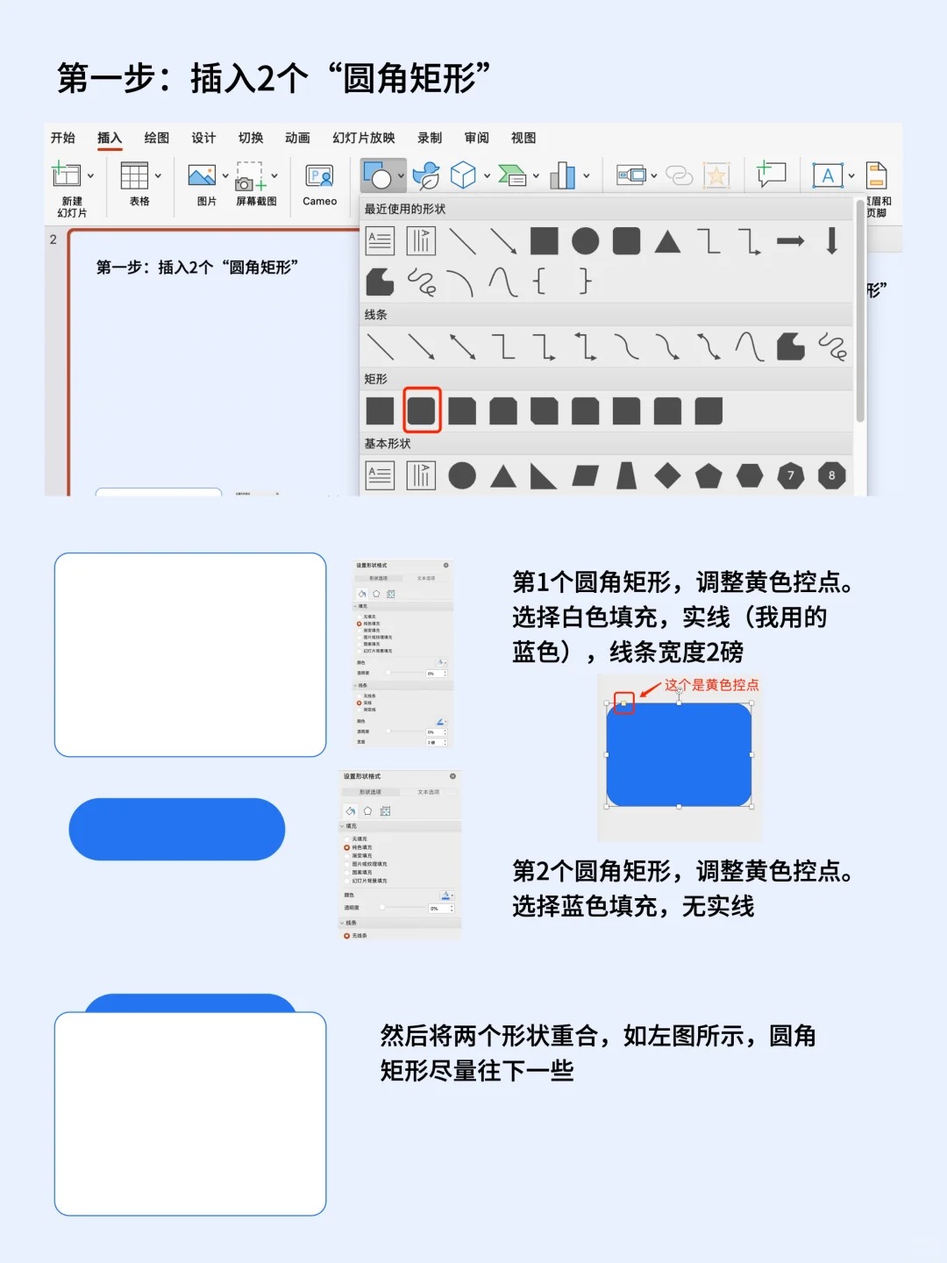Select the red-highlighted rounded rectangle shape
The width and height of the screenshot is (947, 1263).
[x=422, y=410]
